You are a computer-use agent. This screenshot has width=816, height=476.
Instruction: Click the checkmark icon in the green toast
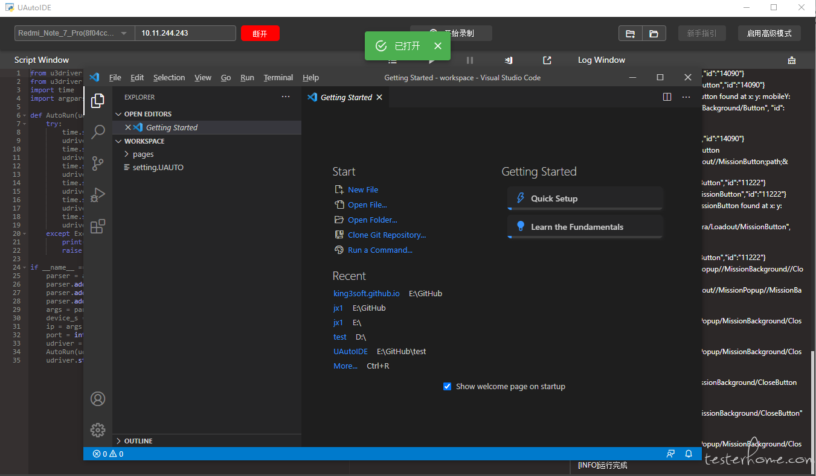381,46
